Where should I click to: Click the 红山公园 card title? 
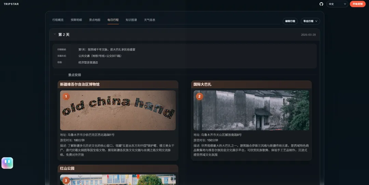pyautogui.click(x=67, y=168)
